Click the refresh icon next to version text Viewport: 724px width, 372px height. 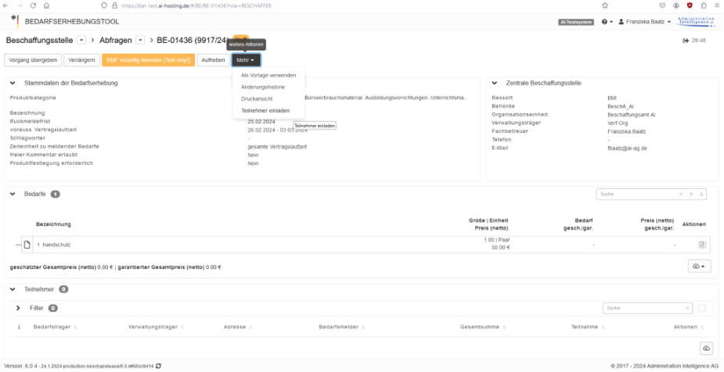coord(159,366)
